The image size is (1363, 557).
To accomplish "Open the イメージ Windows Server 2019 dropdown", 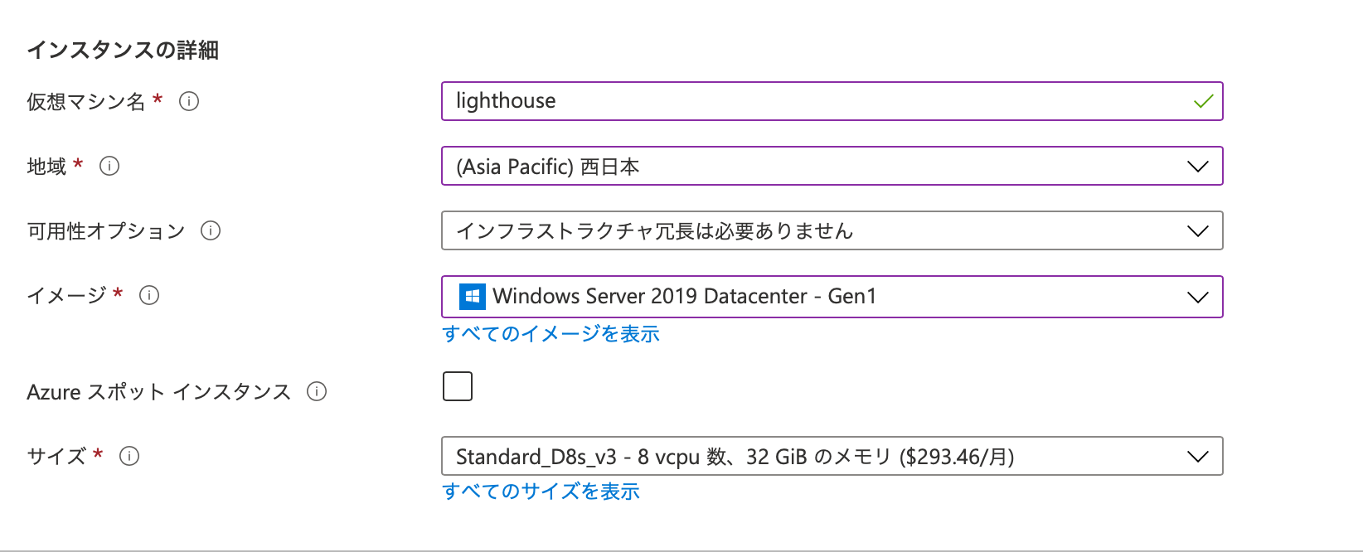I will pos(832,297).
